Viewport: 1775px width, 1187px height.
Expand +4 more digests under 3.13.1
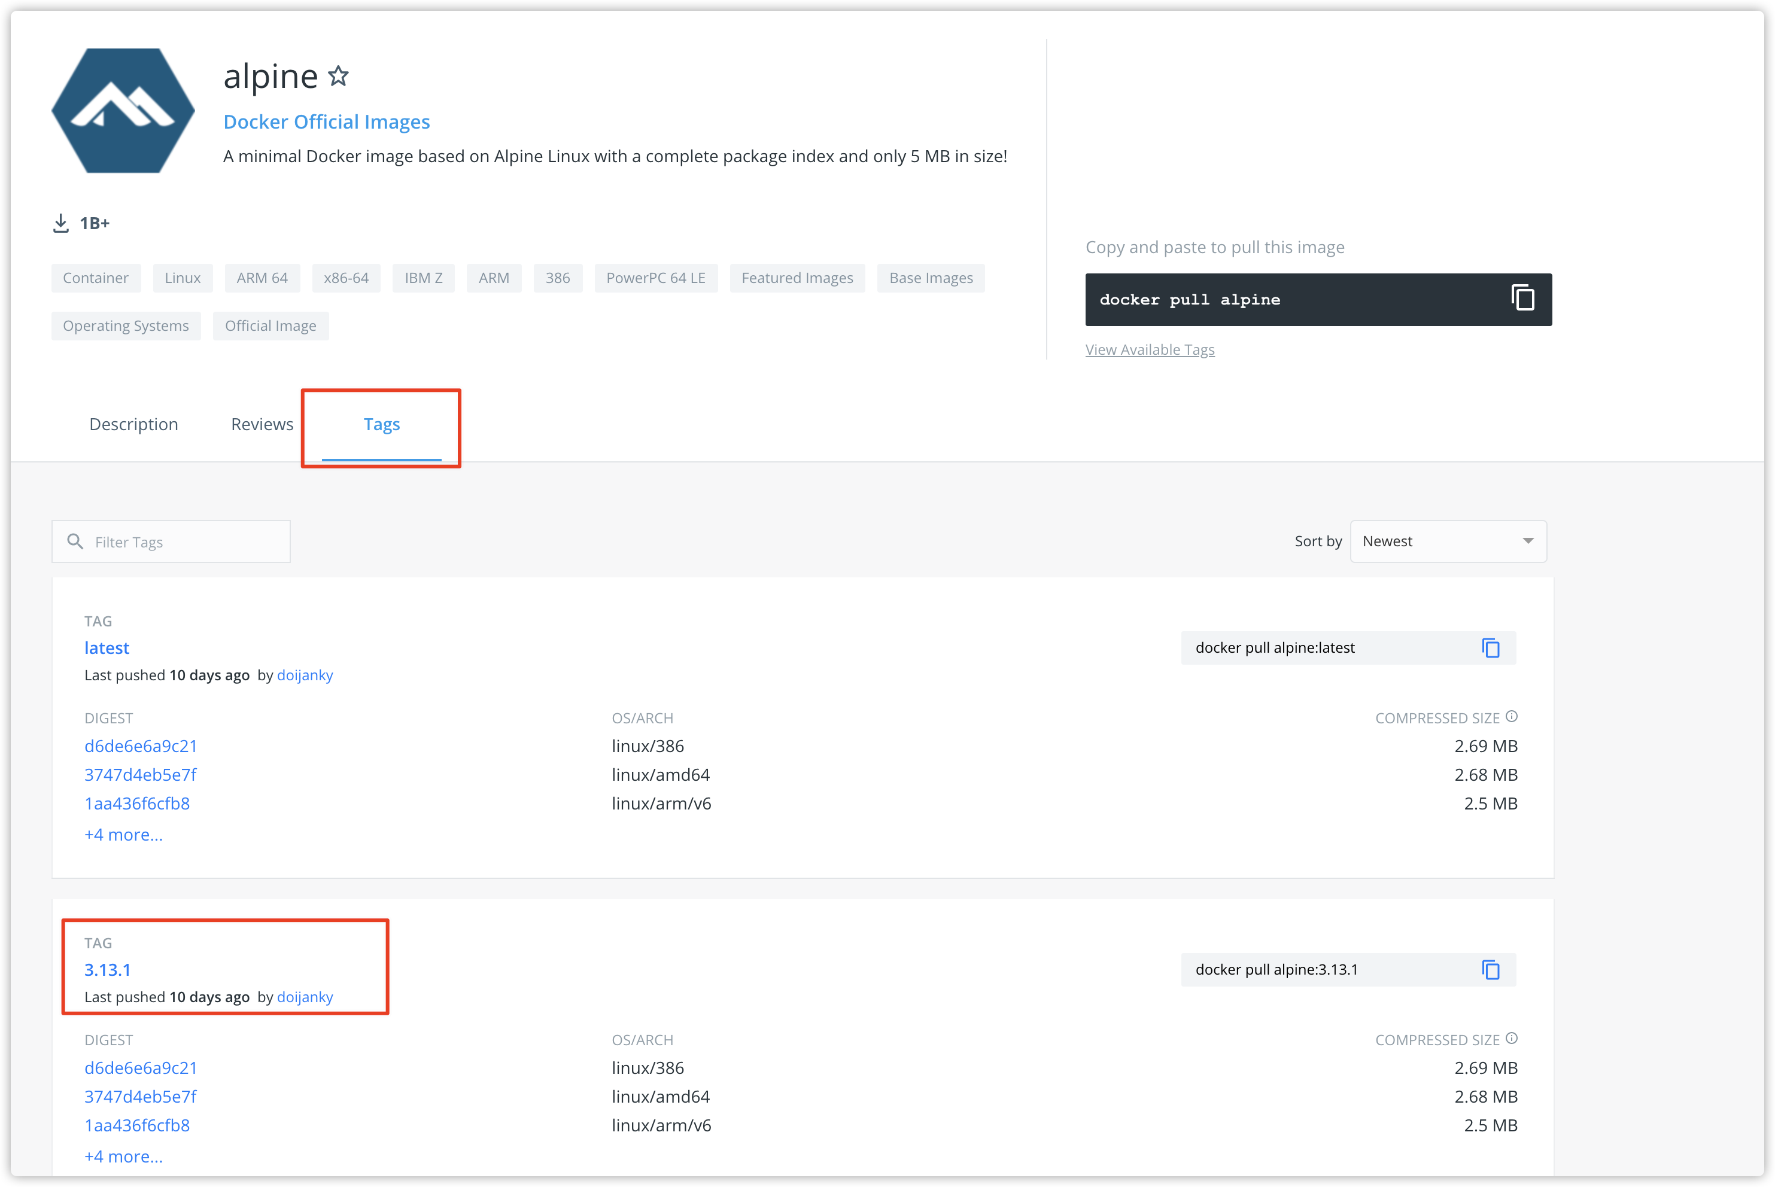[x=123, y=1156]
